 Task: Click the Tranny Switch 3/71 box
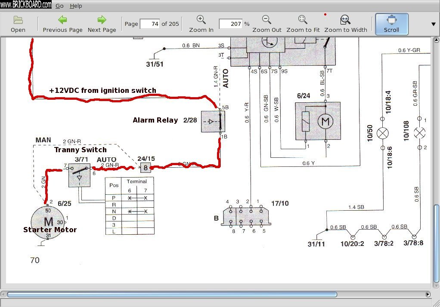[79, 175]
